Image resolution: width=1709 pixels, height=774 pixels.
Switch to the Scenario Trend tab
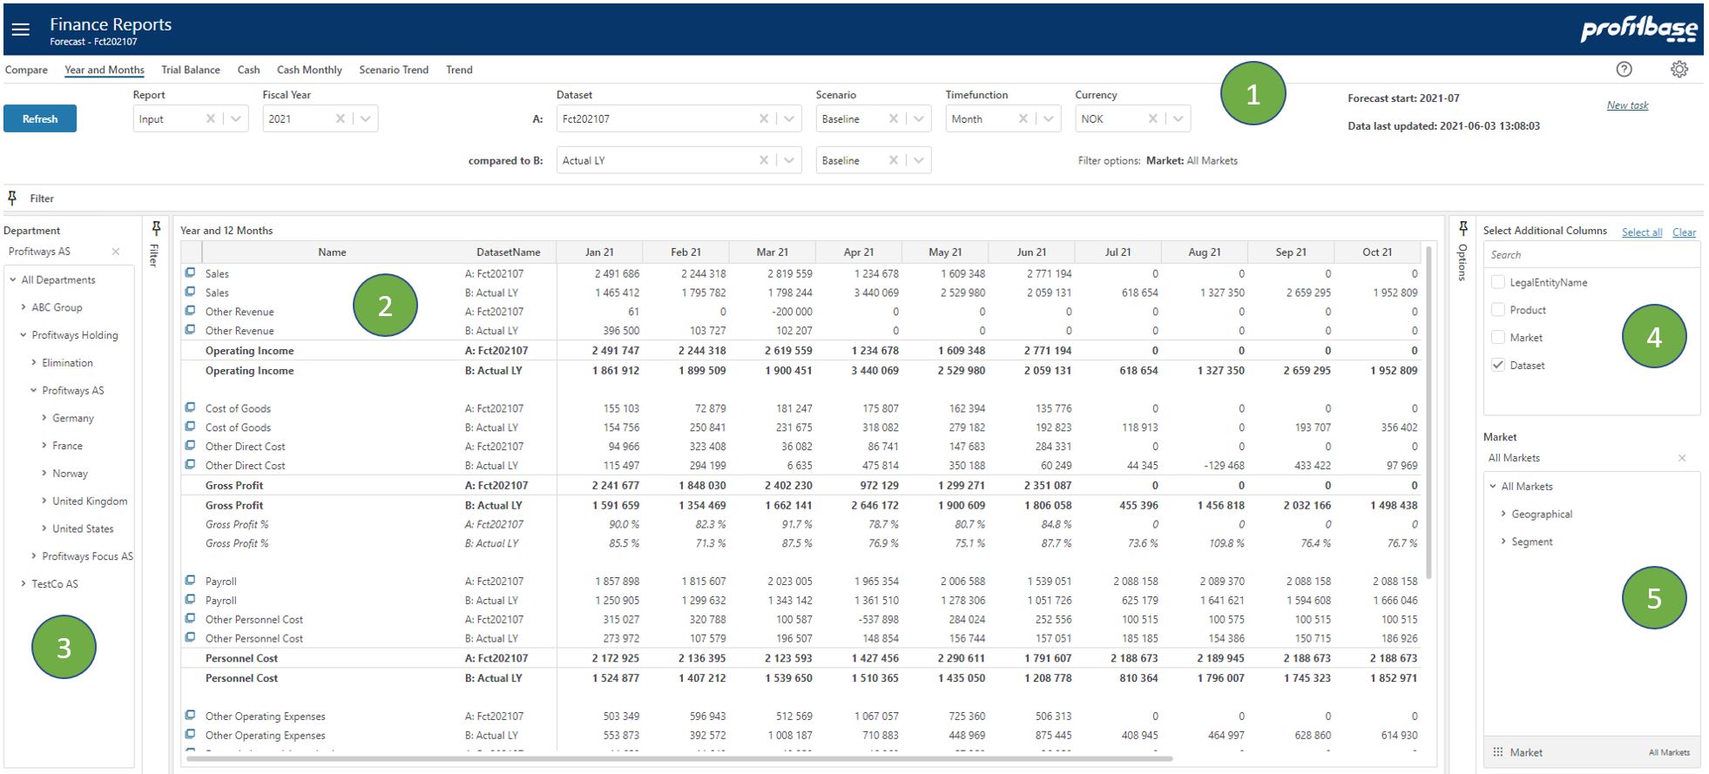pos(394,70)
